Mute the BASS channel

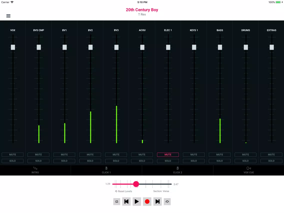click(220, 155)
